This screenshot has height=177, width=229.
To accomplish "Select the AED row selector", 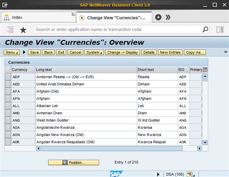I will click(x=8, y=84).
